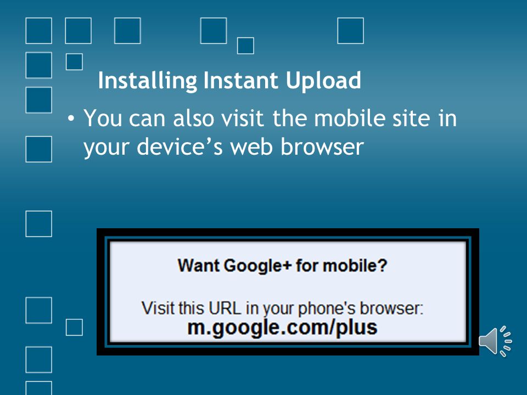Select 'Visit this URL in your phone's browser' line
Screen dimensions: 527x395
(x=282, y=308)
